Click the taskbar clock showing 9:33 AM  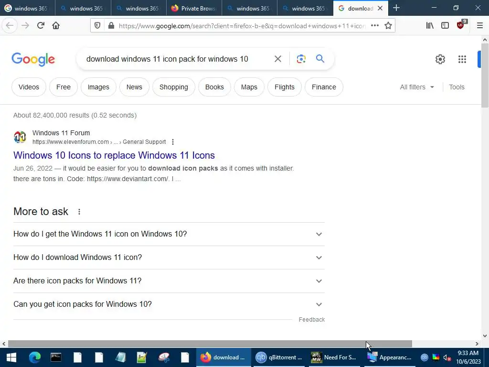pos(468,357)
